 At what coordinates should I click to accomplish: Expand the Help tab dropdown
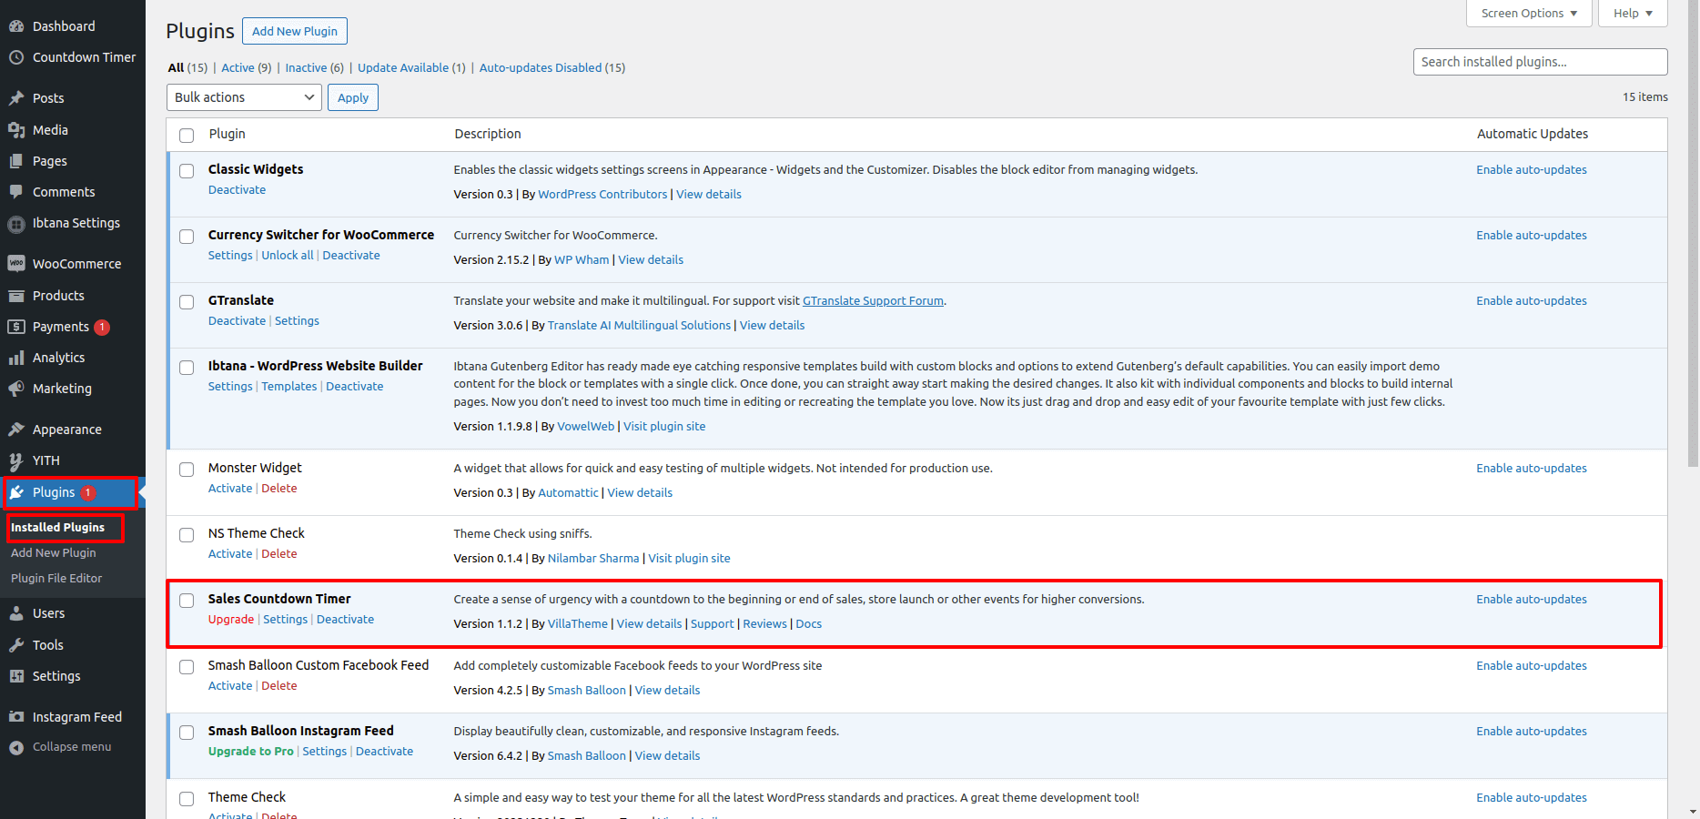point(1633,14)
